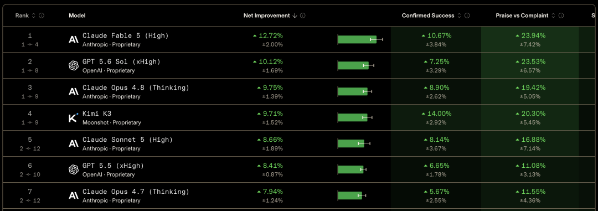Select the Net Improvement column header label

(267, 16)
